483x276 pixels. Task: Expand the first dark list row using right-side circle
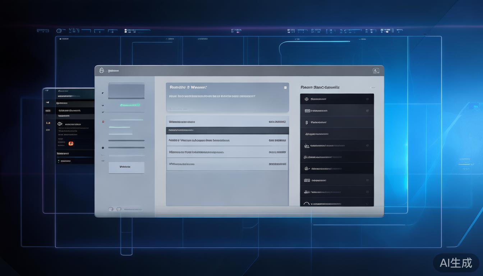pos(367,99)
